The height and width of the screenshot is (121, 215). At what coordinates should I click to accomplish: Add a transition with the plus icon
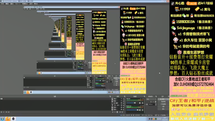[x=151, y=102]
